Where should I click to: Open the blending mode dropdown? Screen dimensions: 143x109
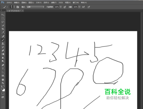point(35,7)
